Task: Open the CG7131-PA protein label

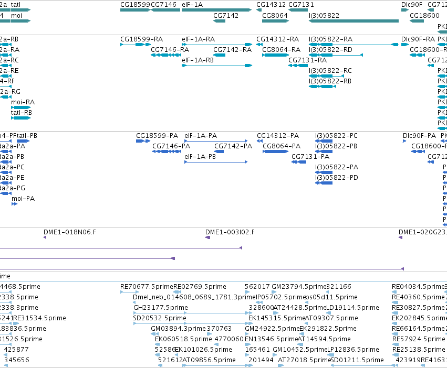Action: click(x=310, y=157)
